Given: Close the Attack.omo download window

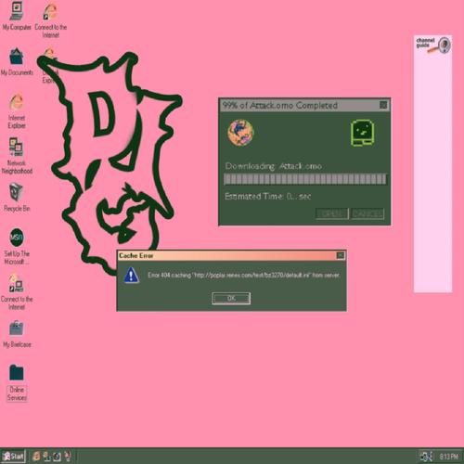Looking at the screenshot, I should 383,105.
